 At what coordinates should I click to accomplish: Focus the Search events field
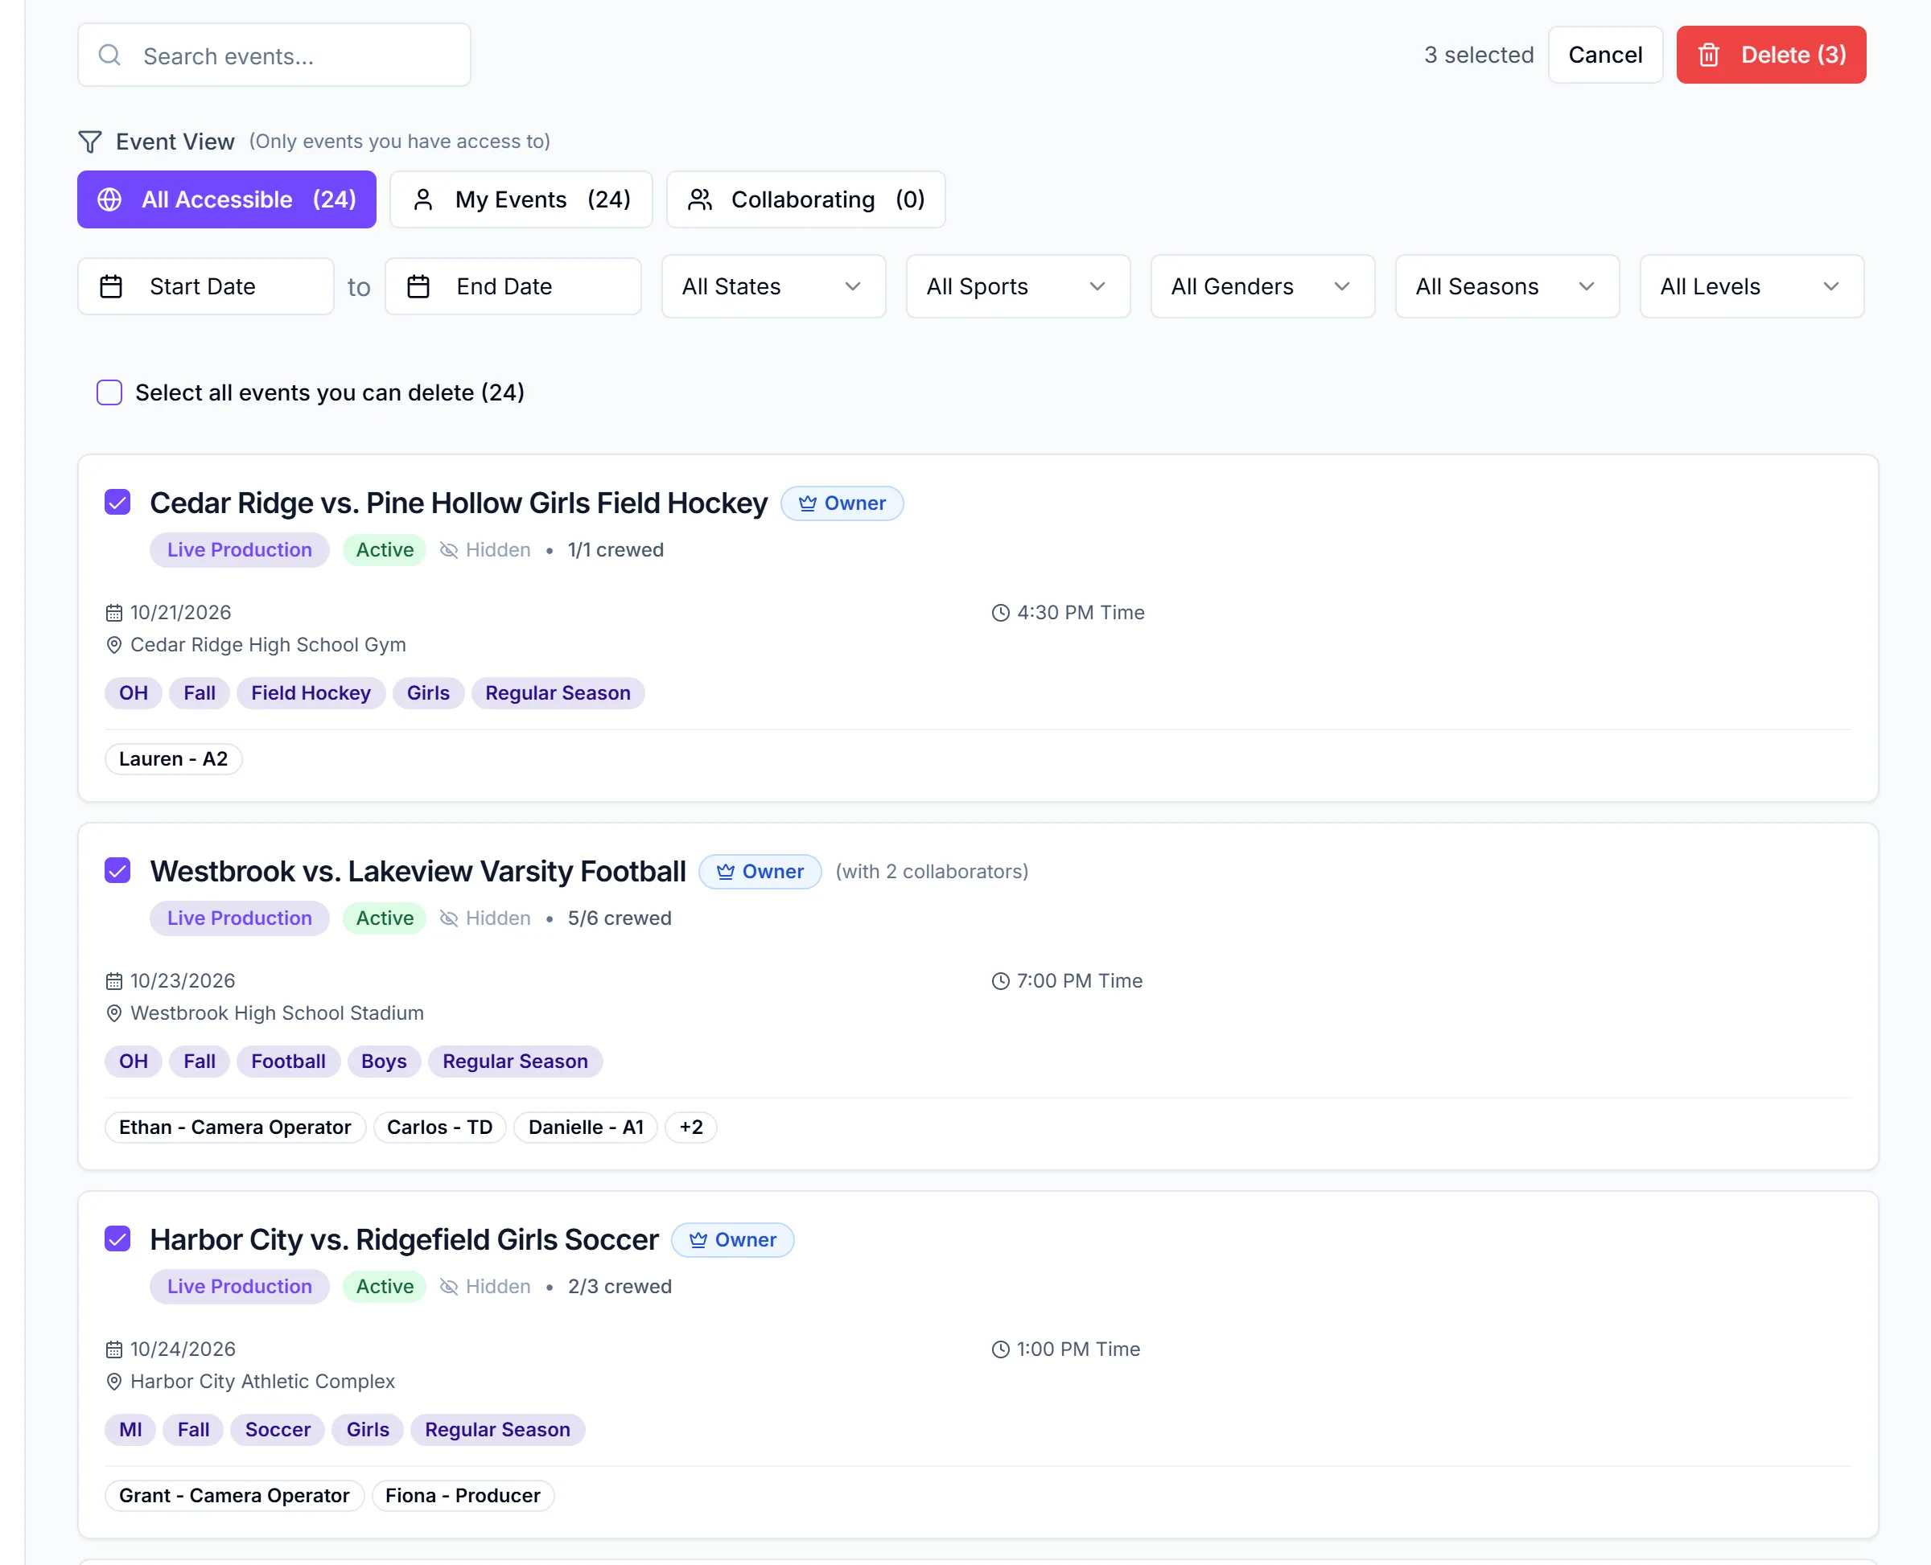[274, 56]
